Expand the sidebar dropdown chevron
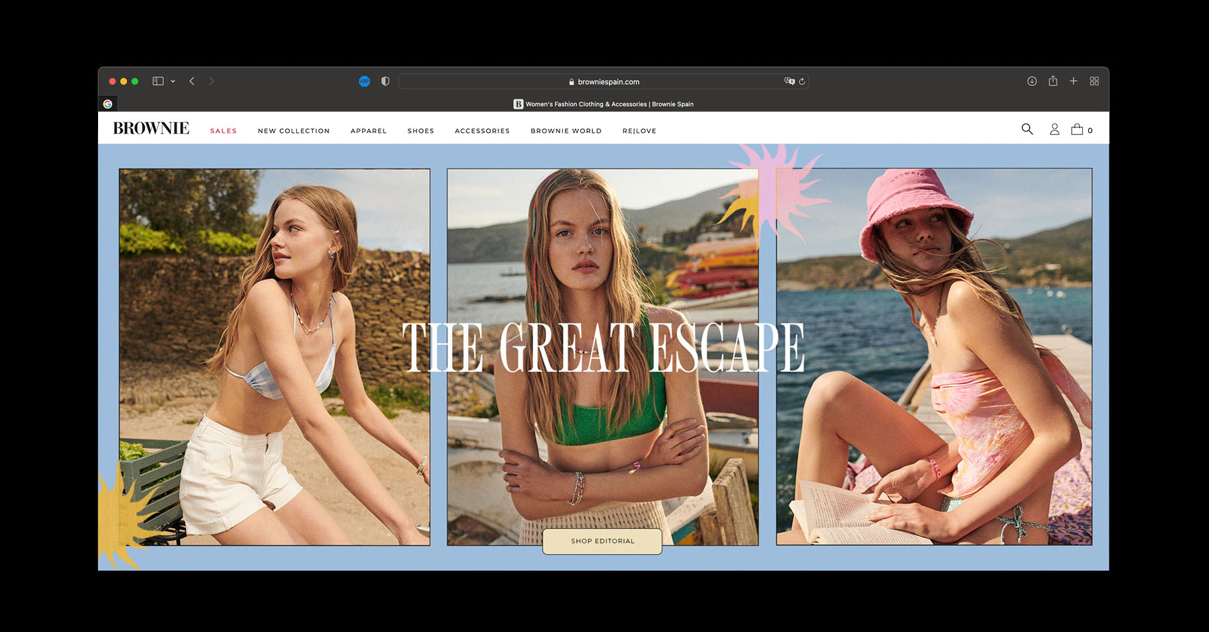 [173, 81]
